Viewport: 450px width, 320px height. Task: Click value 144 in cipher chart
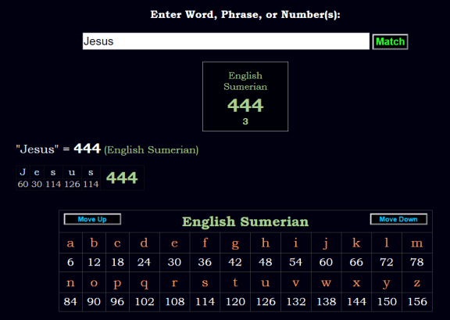pos(356,302)
